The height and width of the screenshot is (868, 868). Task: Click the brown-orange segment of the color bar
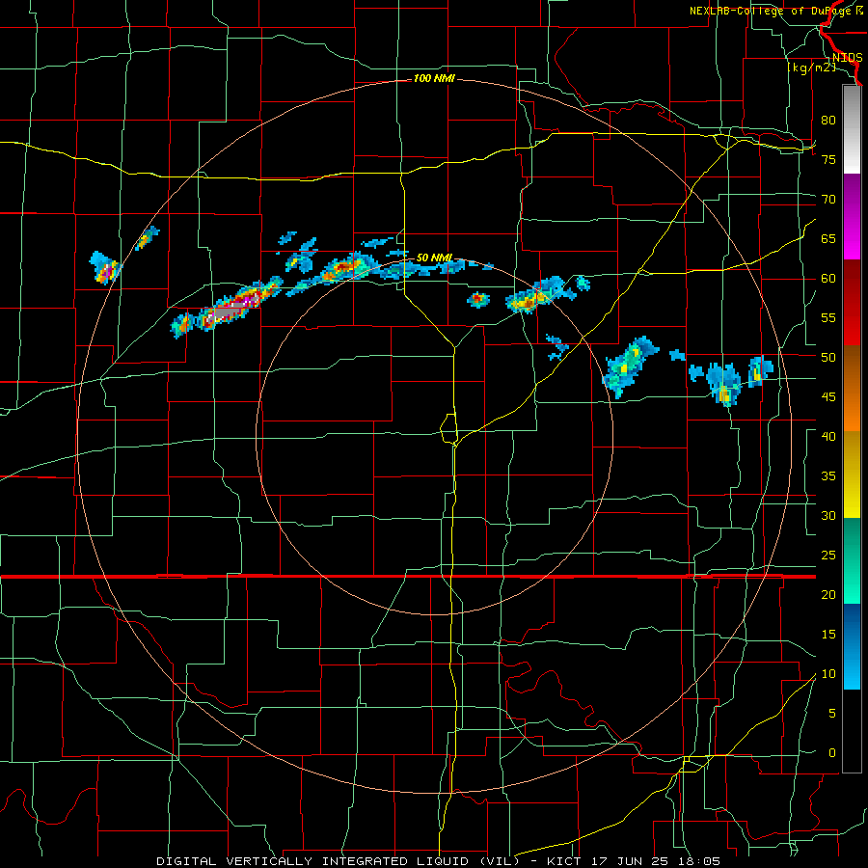[x=852, y=389]
